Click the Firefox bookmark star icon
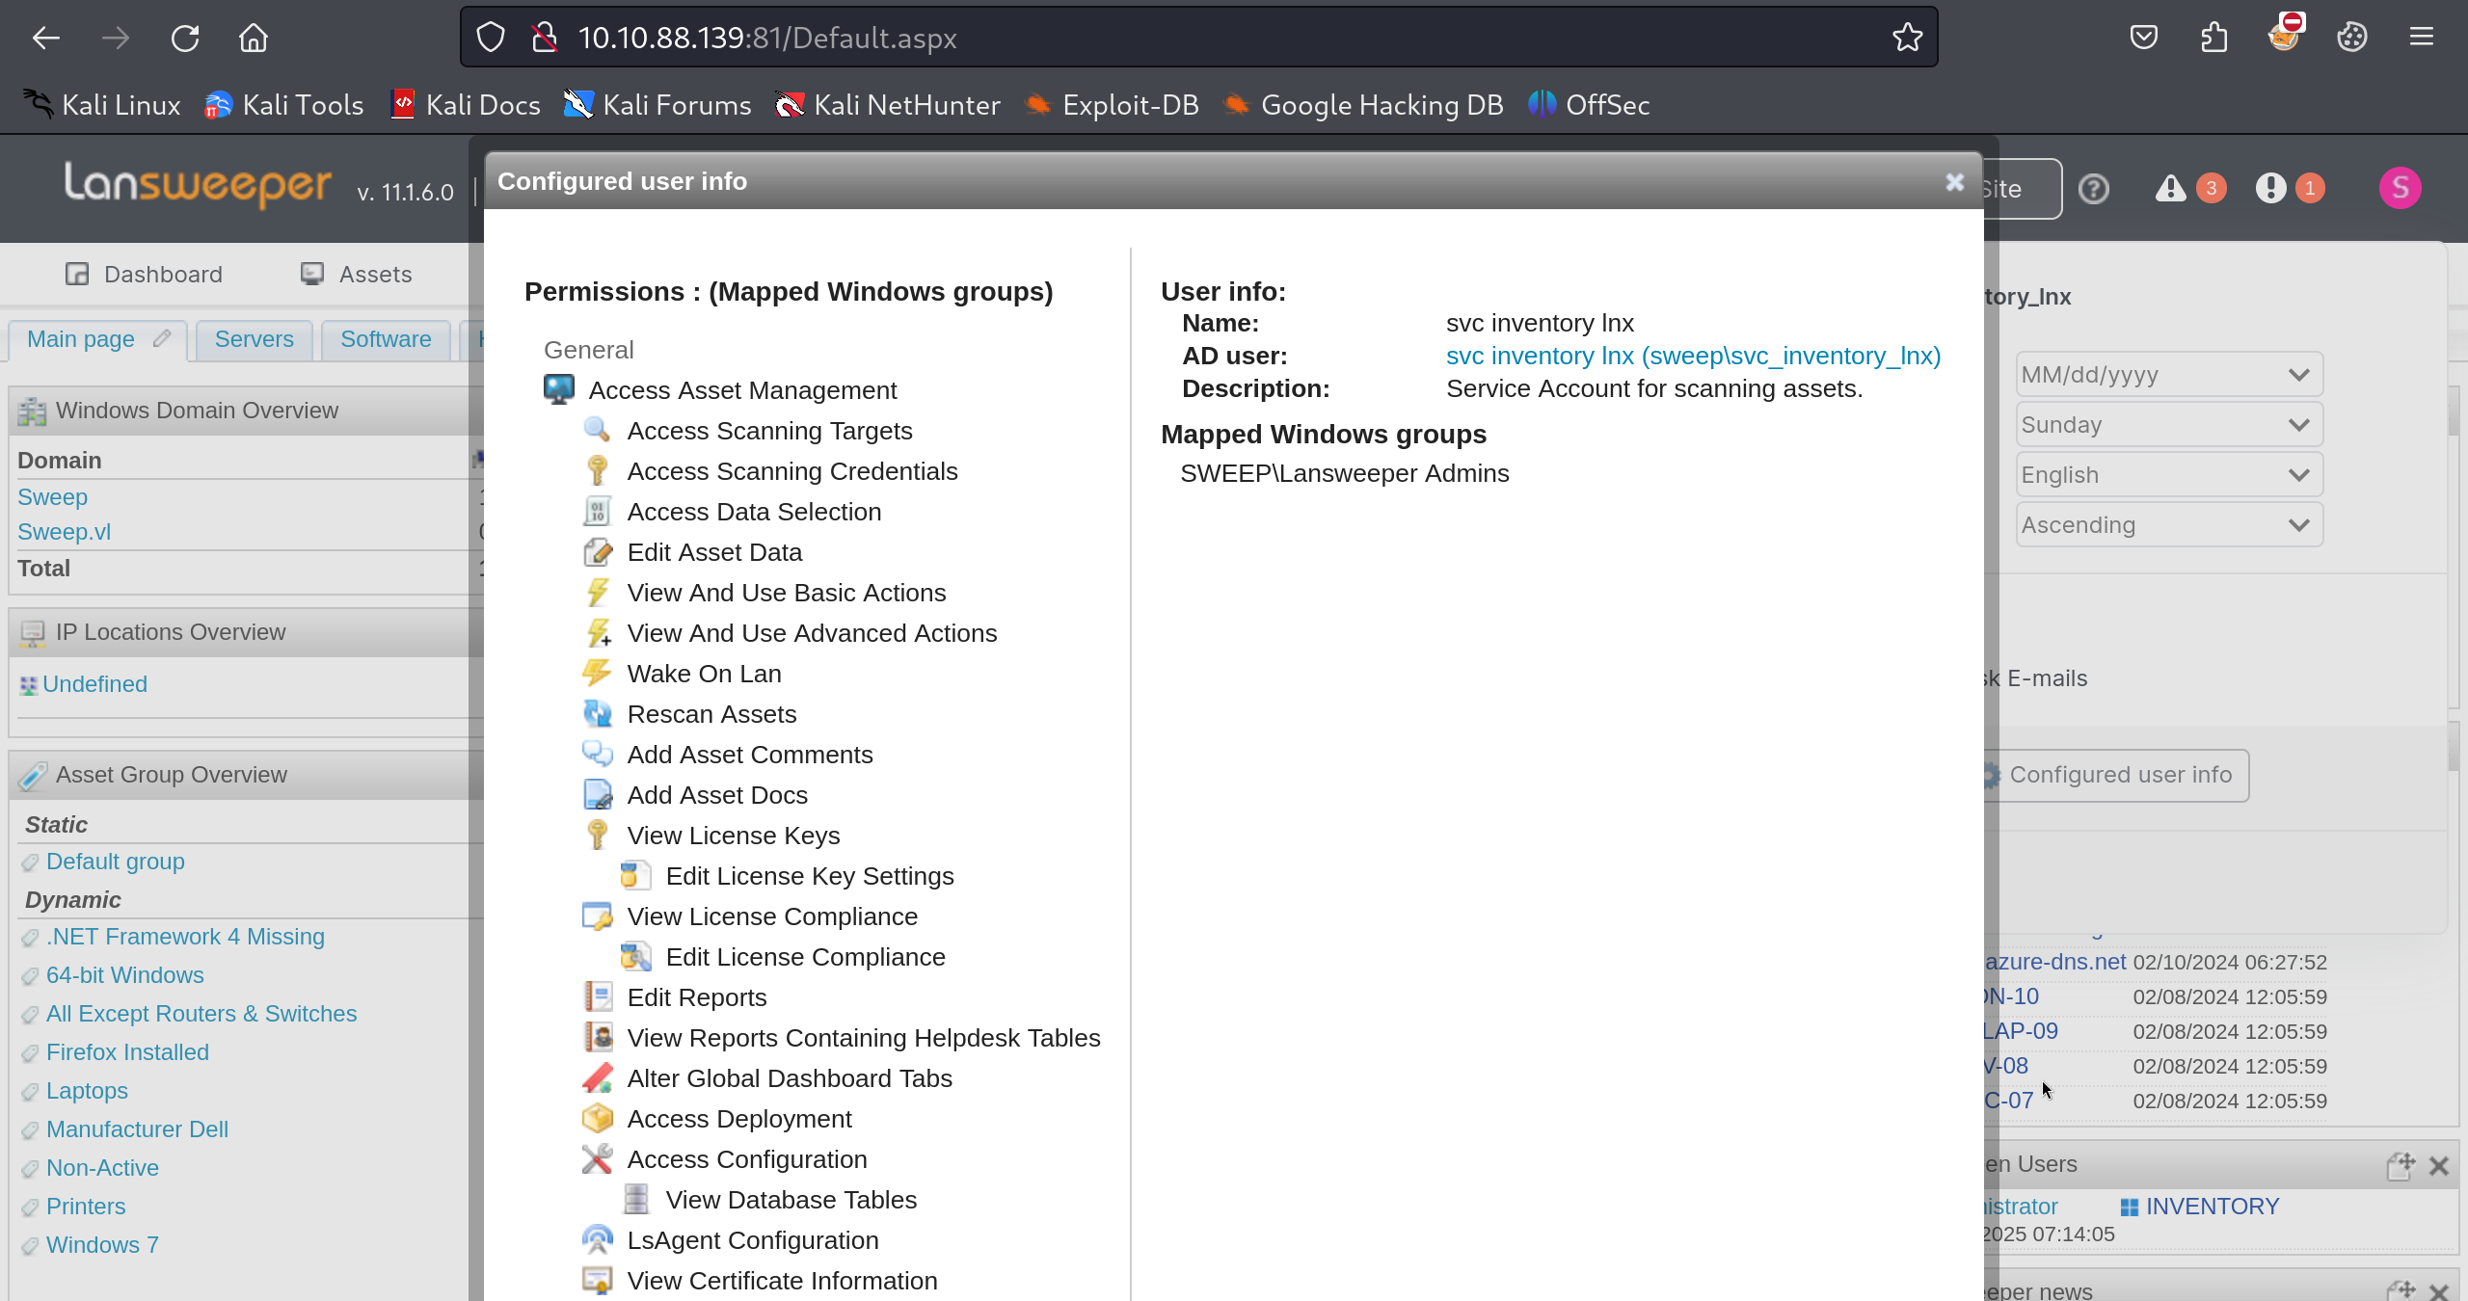This screenshot has height=1301, width=2468. coord(1907,38)
